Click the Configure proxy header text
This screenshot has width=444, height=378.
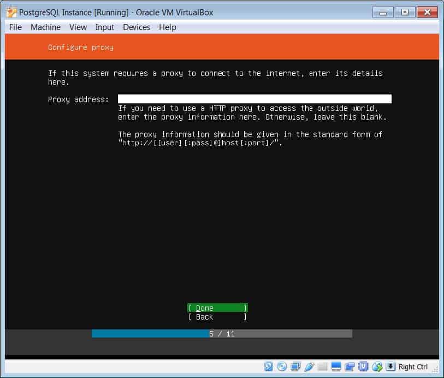coord(81,48)
